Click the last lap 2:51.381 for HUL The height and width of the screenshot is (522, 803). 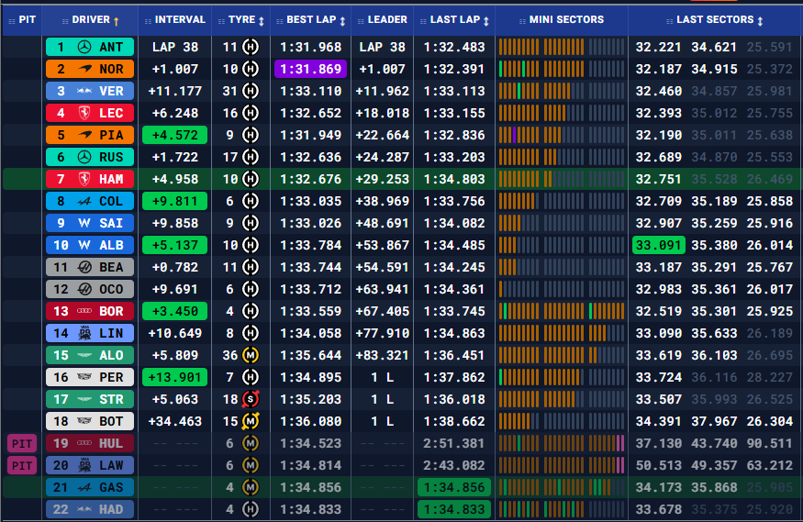[454, 443]
